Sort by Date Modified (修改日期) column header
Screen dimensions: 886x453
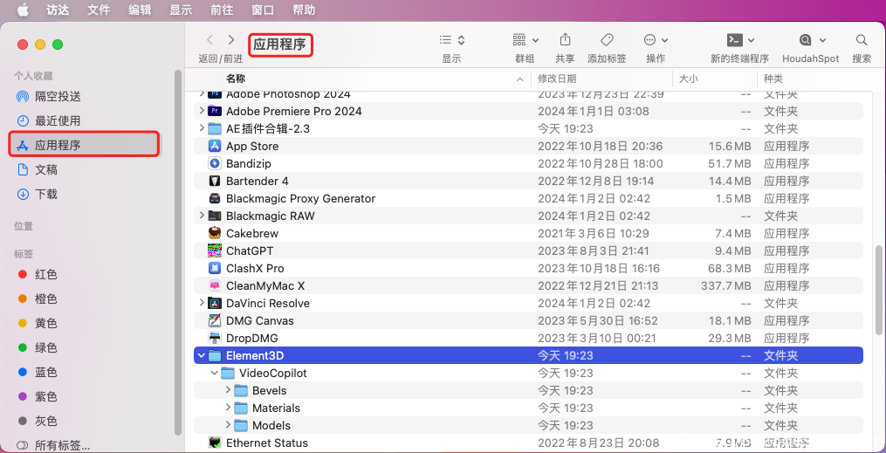[557, 79]
